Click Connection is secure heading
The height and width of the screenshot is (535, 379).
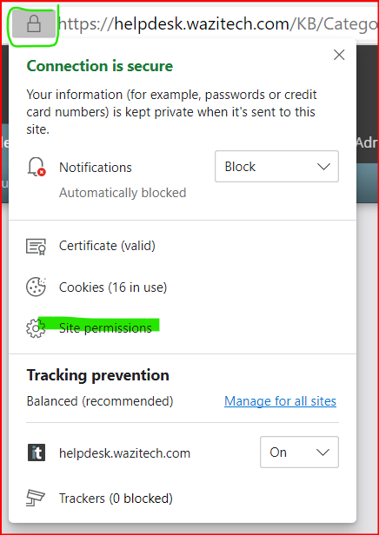click(100, 66)
